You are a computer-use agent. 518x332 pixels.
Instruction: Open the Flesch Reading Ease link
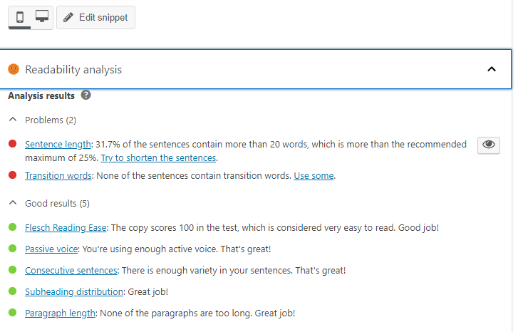66,228
